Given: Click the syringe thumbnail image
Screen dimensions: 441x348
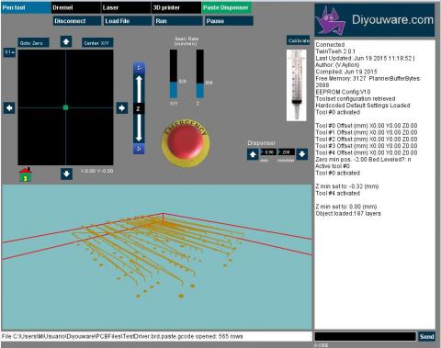Looking at the screenshot, I should (x=296, y=85).
